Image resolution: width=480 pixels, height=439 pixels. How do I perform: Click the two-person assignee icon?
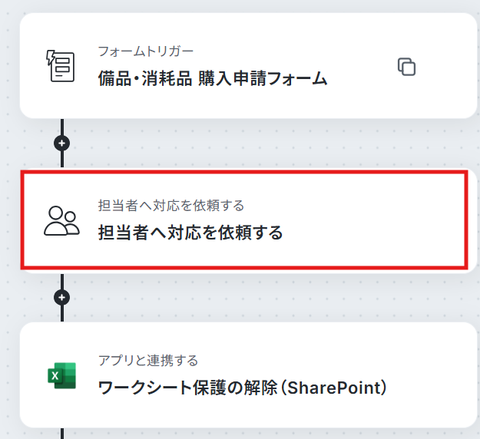click(x=62, y=221)
